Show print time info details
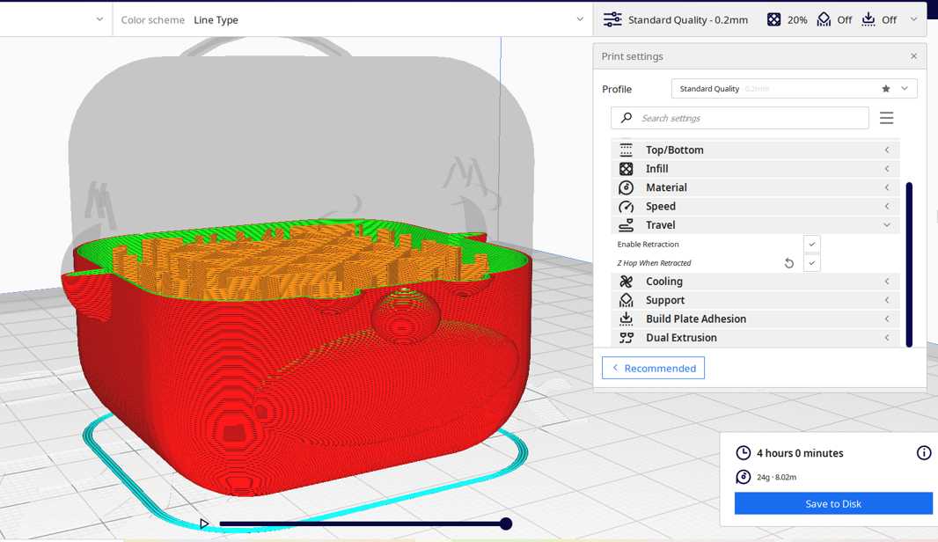The image size is (938, 542). point(923,453)
